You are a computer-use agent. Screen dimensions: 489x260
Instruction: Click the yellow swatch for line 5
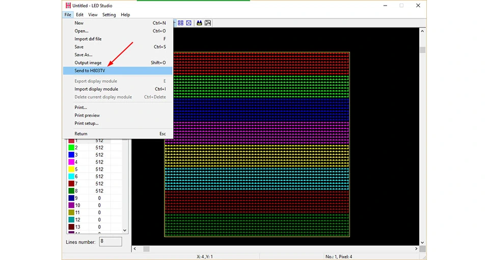tap(71, 169)
